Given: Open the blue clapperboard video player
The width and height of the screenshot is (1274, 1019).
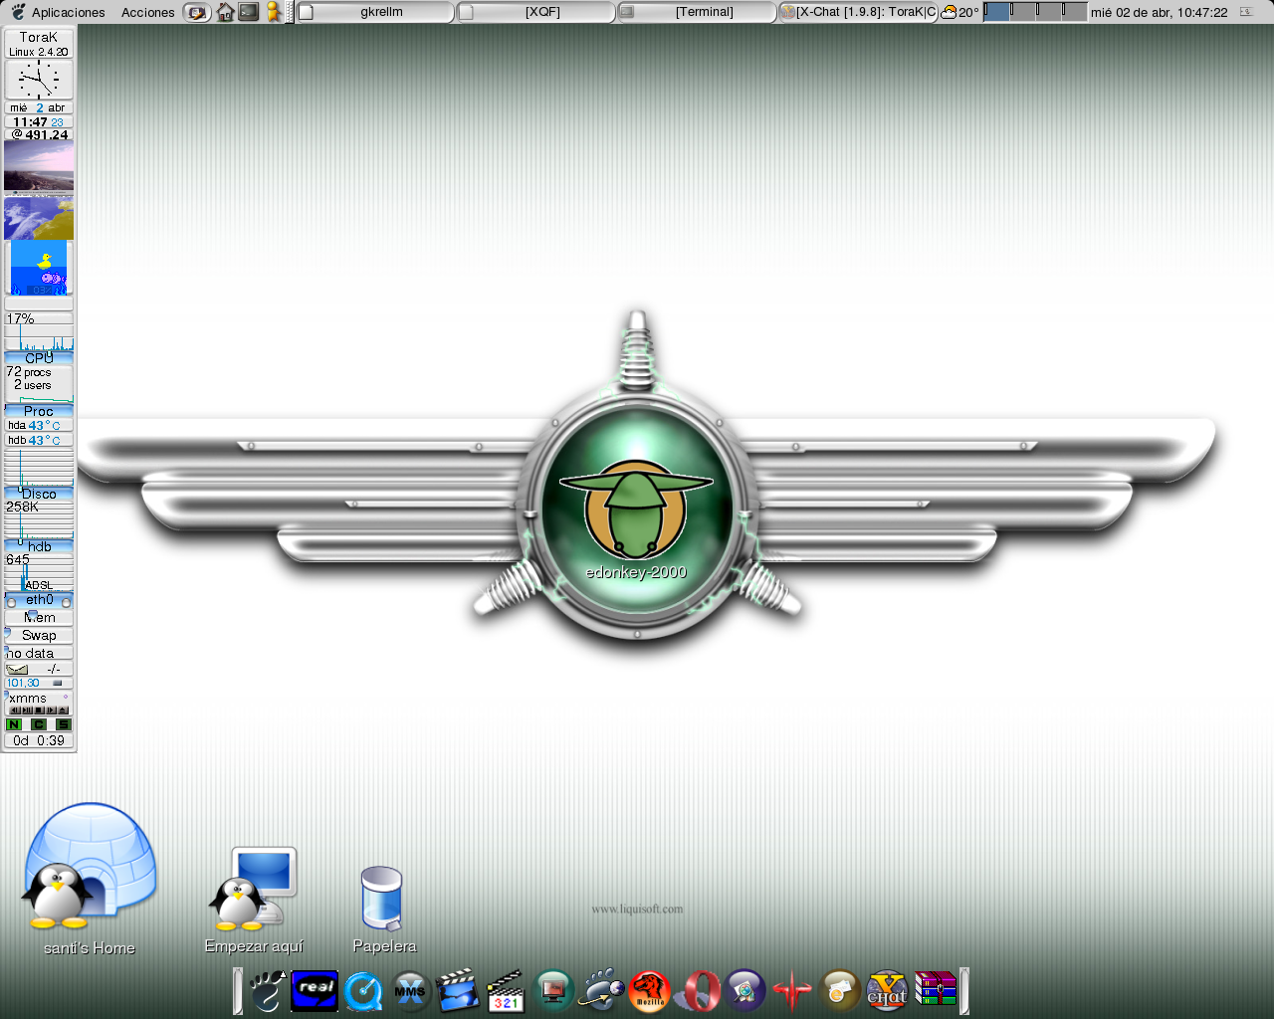Looking at the screenshot, I should [x=458, y=991].
